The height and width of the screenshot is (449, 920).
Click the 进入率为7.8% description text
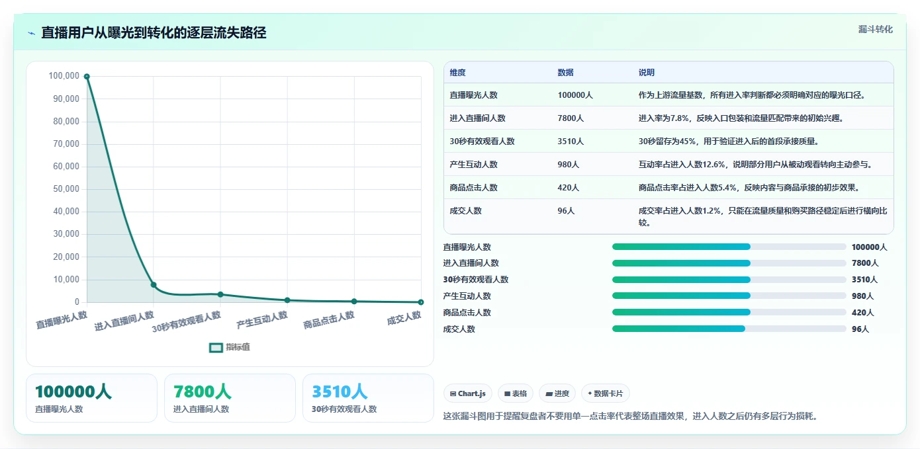(742, 118)
